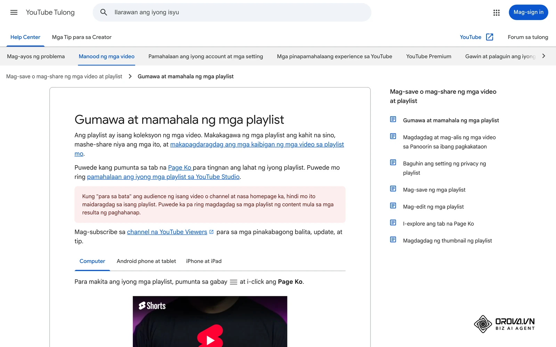Open Manood ng mga video category
The image size is (556, 347).
coord(106,56)
